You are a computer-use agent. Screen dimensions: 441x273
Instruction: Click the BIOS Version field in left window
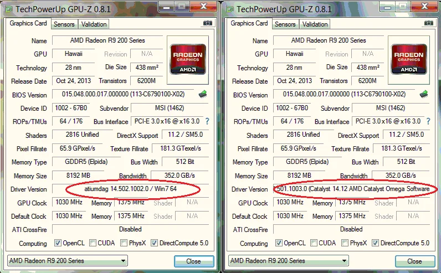pos(123,94)
